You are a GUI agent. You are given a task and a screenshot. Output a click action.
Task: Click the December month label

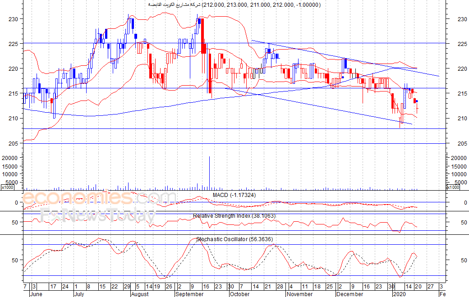349,294
